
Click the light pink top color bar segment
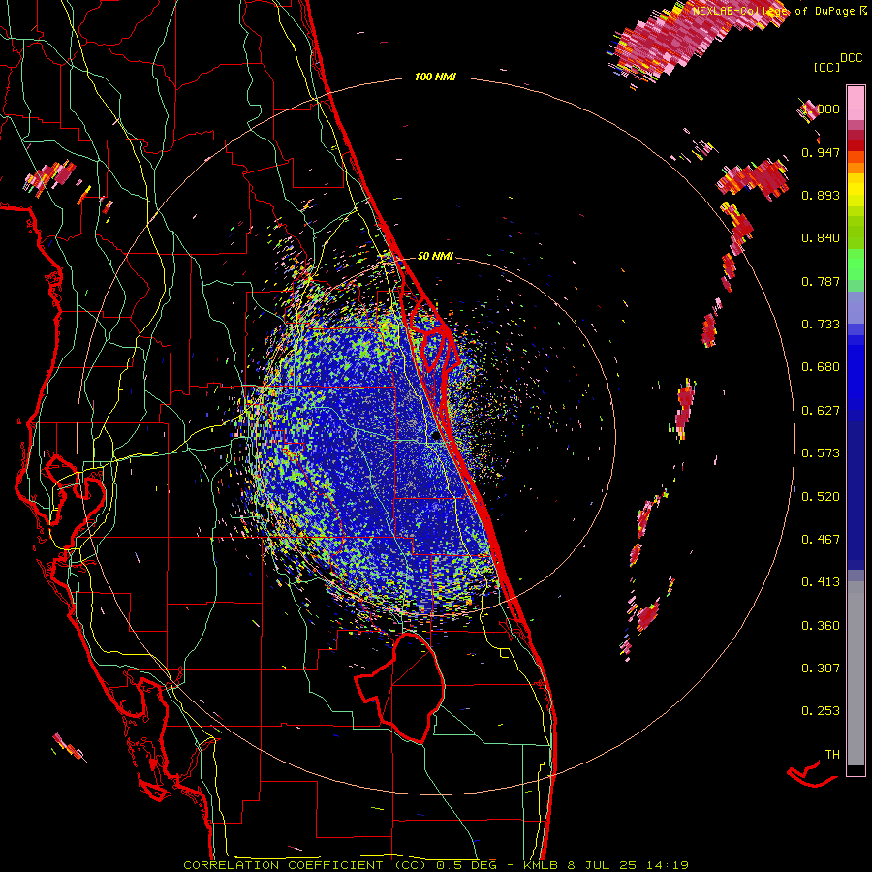click(856, 104)
